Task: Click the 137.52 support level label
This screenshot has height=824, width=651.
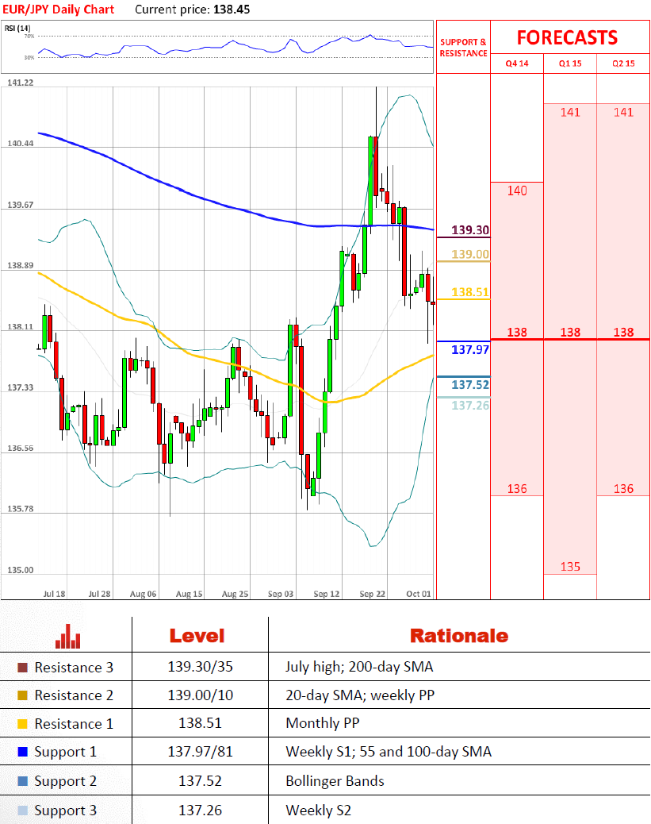Action: pos(470,385)
